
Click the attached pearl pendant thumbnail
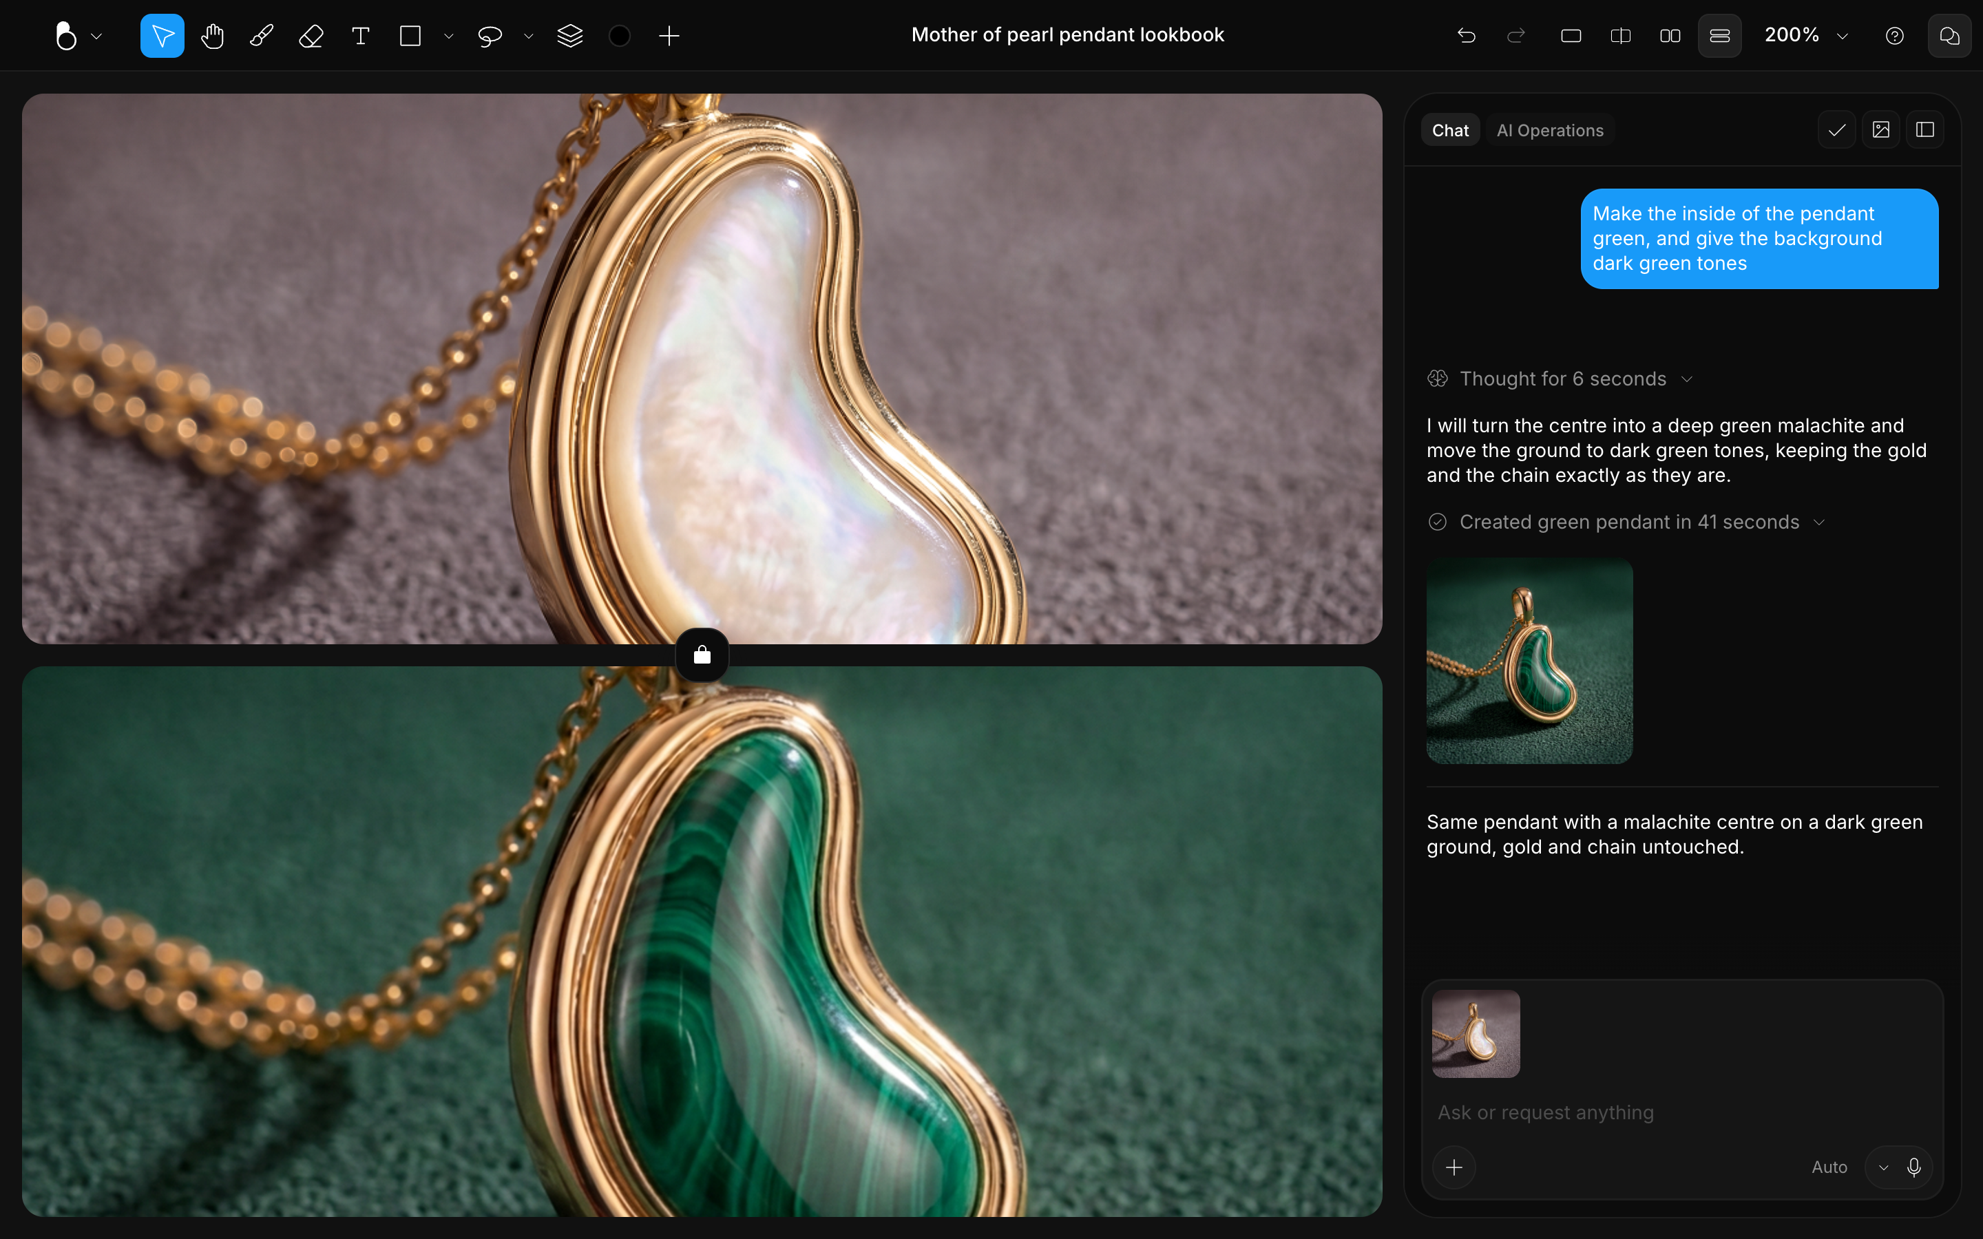[x=1476, y=1033]
